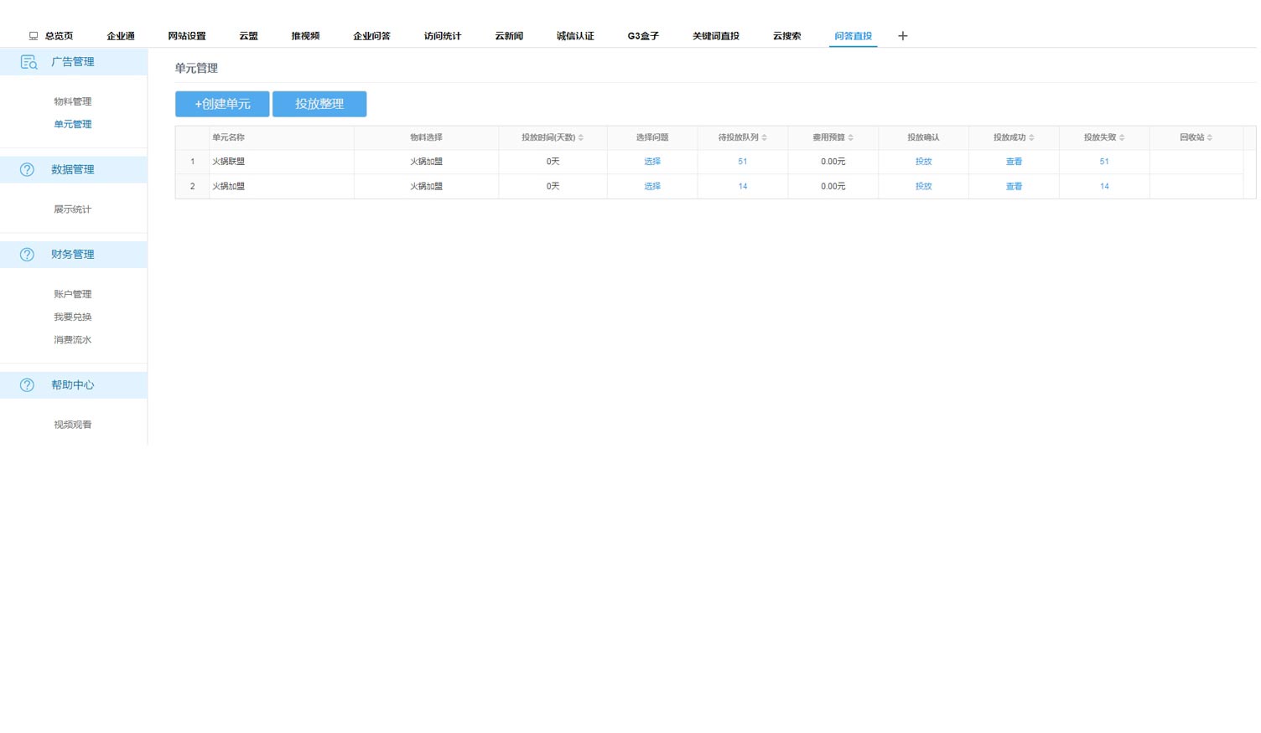Click 选择 link in row 2 火锅加盟
Image resolution: width=1261 pixels, height=733 pixels.
[x=652, y=186]
